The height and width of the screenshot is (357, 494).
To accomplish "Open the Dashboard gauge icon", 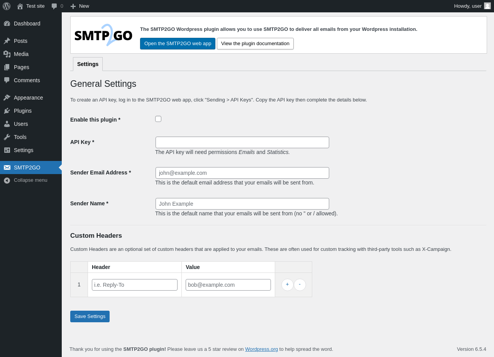I will [7, 24].
